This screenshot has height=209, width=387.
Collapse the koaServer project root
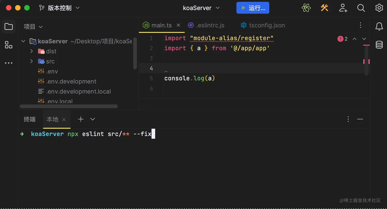coord(23,41)
